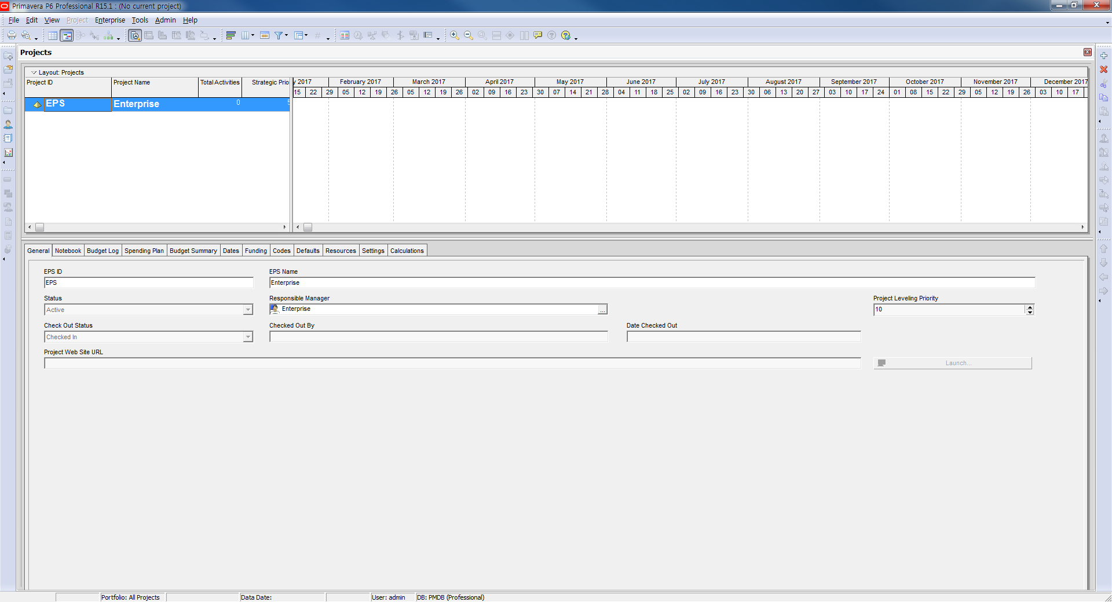1112x602 pixels.
Task: Open the Edit menu
Action: point(32,20)
